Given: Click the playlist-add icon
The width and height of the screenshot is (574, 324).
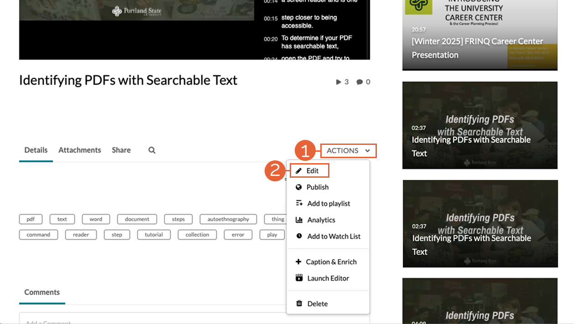Looking at the screenshot, I should coord(299,203).
